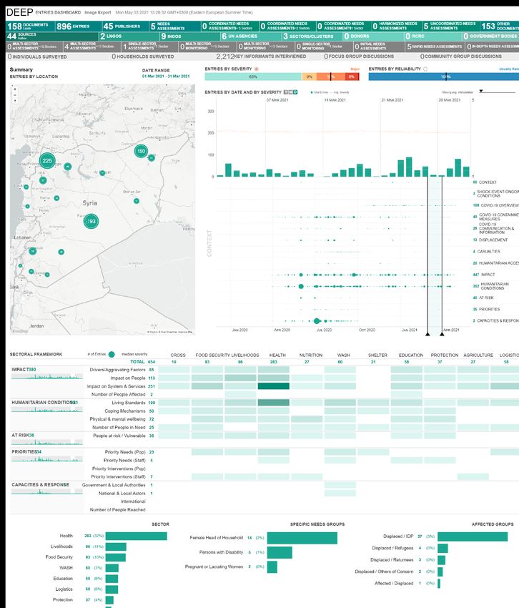This screenshot has height=608, width=519.
Task: Select 5 Rapid Needs Assessments tile
Action: 435,46
